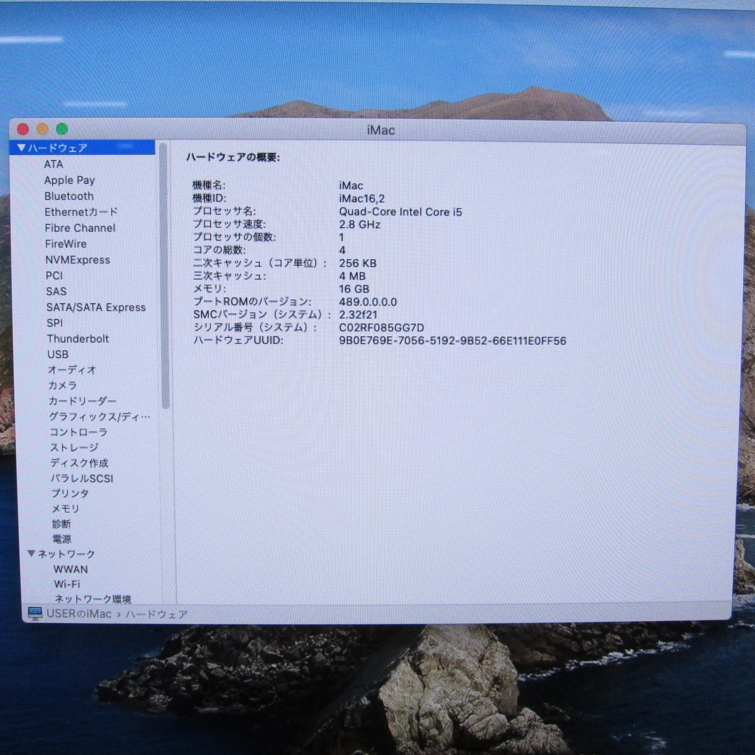Minimize the window with yellow button
The image size is (755, 755).
[43, 129]
